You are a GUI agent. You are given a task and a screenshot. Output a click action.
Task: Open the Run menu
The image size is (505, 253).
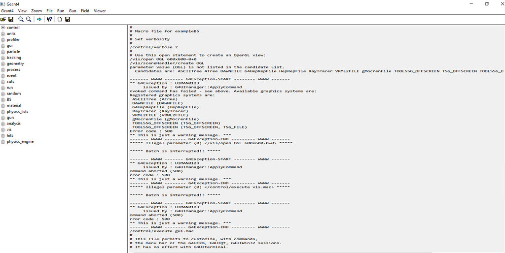pyautogui.click(x=61, y=11)
